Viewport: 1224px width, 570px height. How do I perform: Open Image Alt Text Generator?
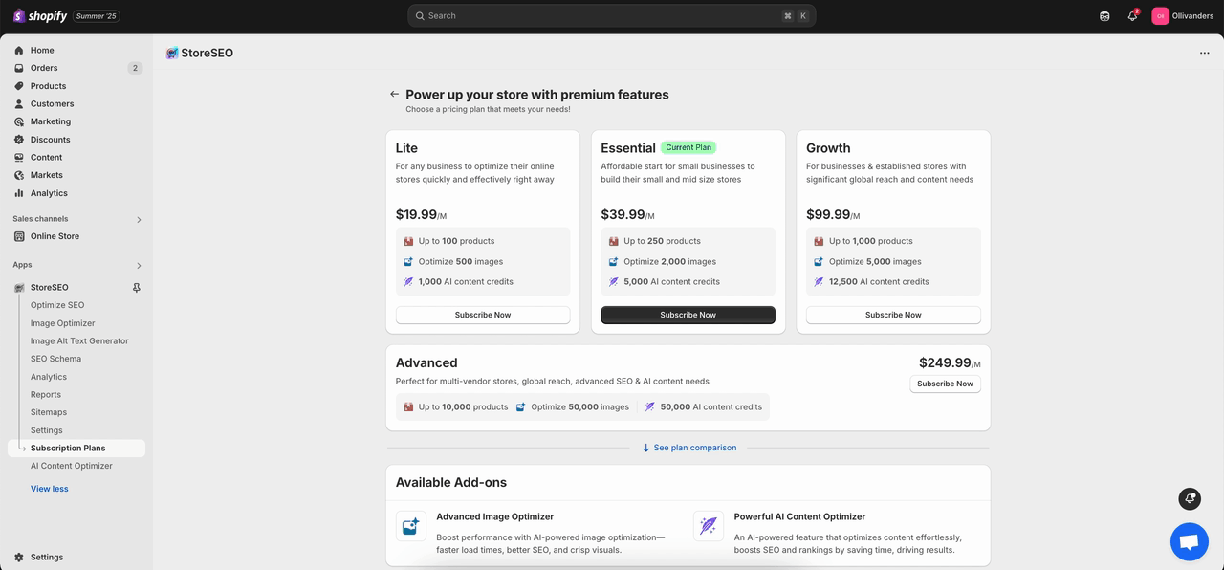[x=79, y=340]
